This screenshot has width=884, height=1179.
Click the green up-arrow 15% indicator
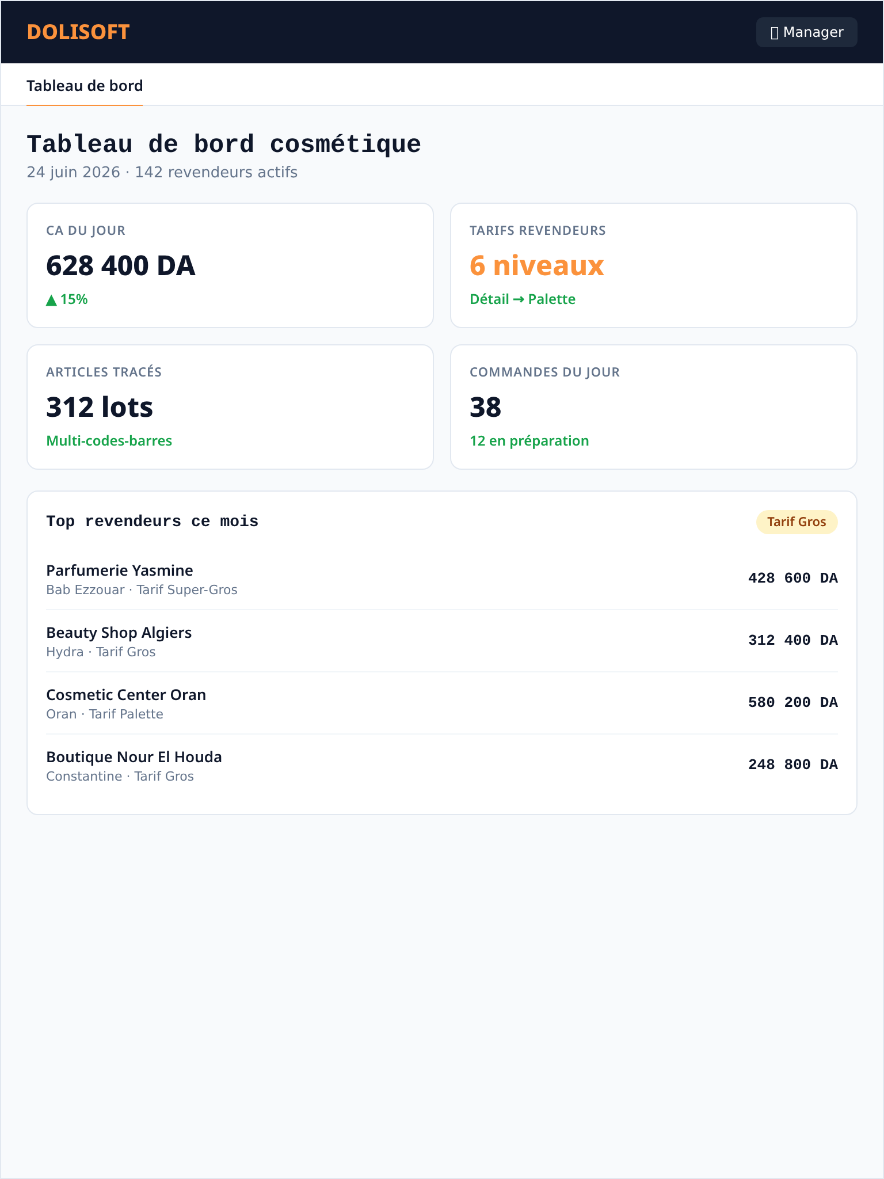pos(67,299)
